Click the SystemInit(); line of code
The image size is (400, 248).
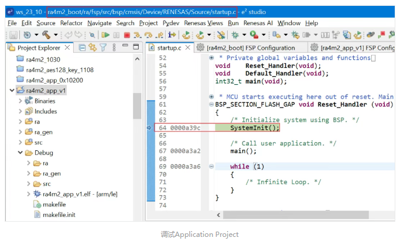tap(254, 128)
